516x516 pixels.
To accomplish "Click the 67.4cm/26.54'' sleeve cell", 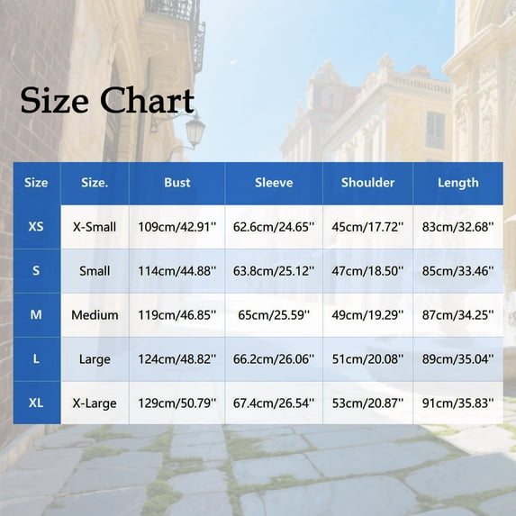I will pyautogui.click(x=274, y=403).
